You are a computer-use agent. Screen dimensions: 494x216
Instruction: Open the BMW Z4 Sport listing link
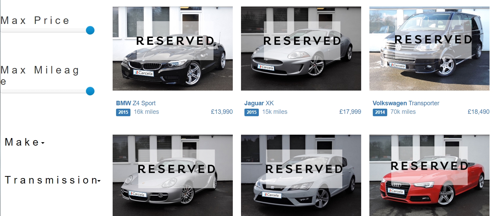(x=136, y=103)
